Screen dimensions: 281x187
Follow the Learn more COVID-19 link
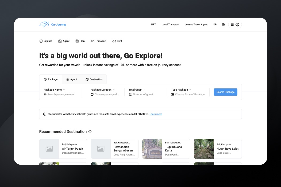click(x=156, y=114)
